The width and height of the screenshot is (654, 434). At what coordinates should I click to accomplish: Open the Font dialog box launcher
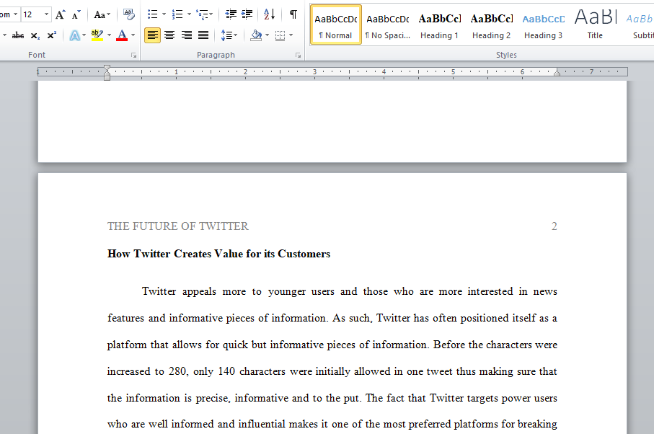(133, 55)
